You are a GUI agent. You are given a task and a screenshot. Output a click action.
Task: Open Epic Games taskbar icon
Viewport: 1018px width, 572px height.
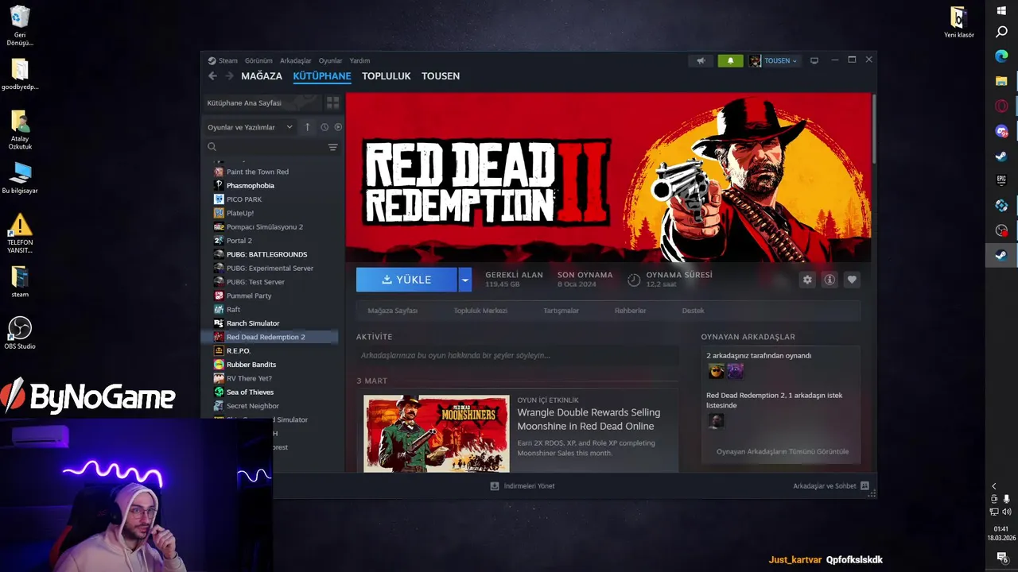[x=1001, y=180]
